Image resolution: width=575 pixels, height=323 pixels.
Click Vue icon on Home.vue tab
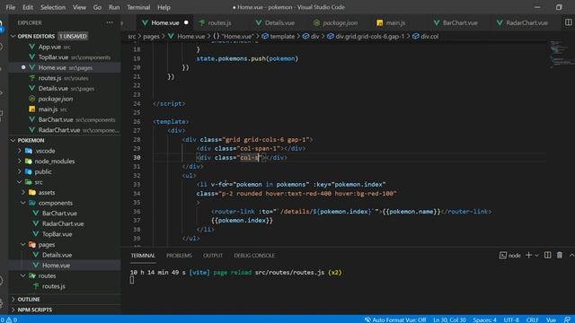coord(146,22)
